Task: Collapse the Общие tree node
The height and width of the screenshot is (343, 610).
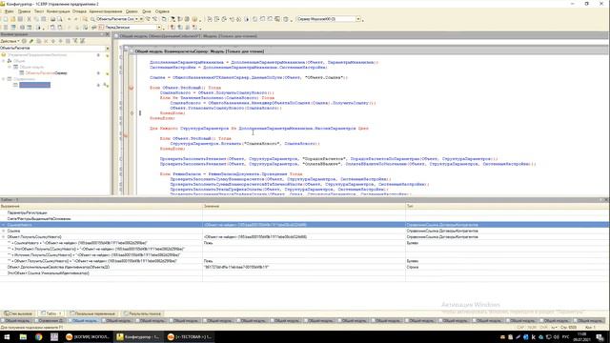Action: click(x=4, y=61)
